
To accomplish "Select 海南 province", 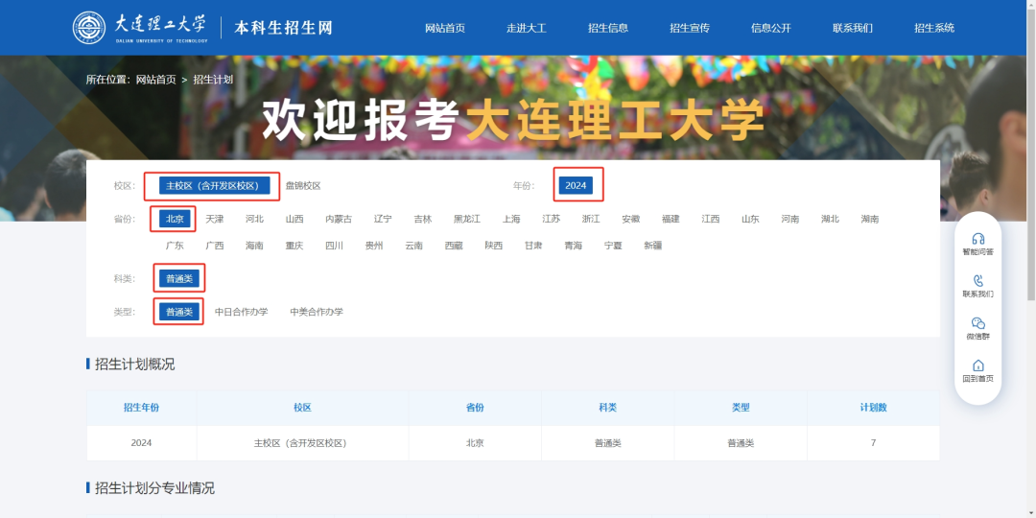I will click(x=254, y=246).
